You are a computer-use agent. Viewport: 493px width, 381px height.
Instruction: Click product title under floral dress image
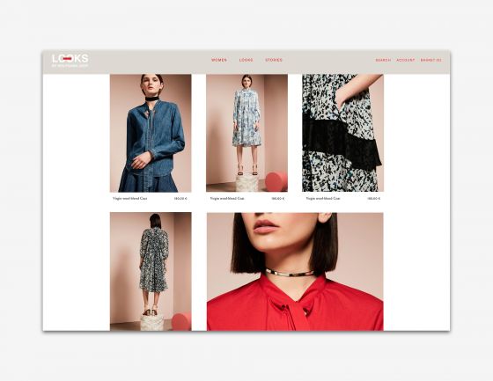coord(227,198)
